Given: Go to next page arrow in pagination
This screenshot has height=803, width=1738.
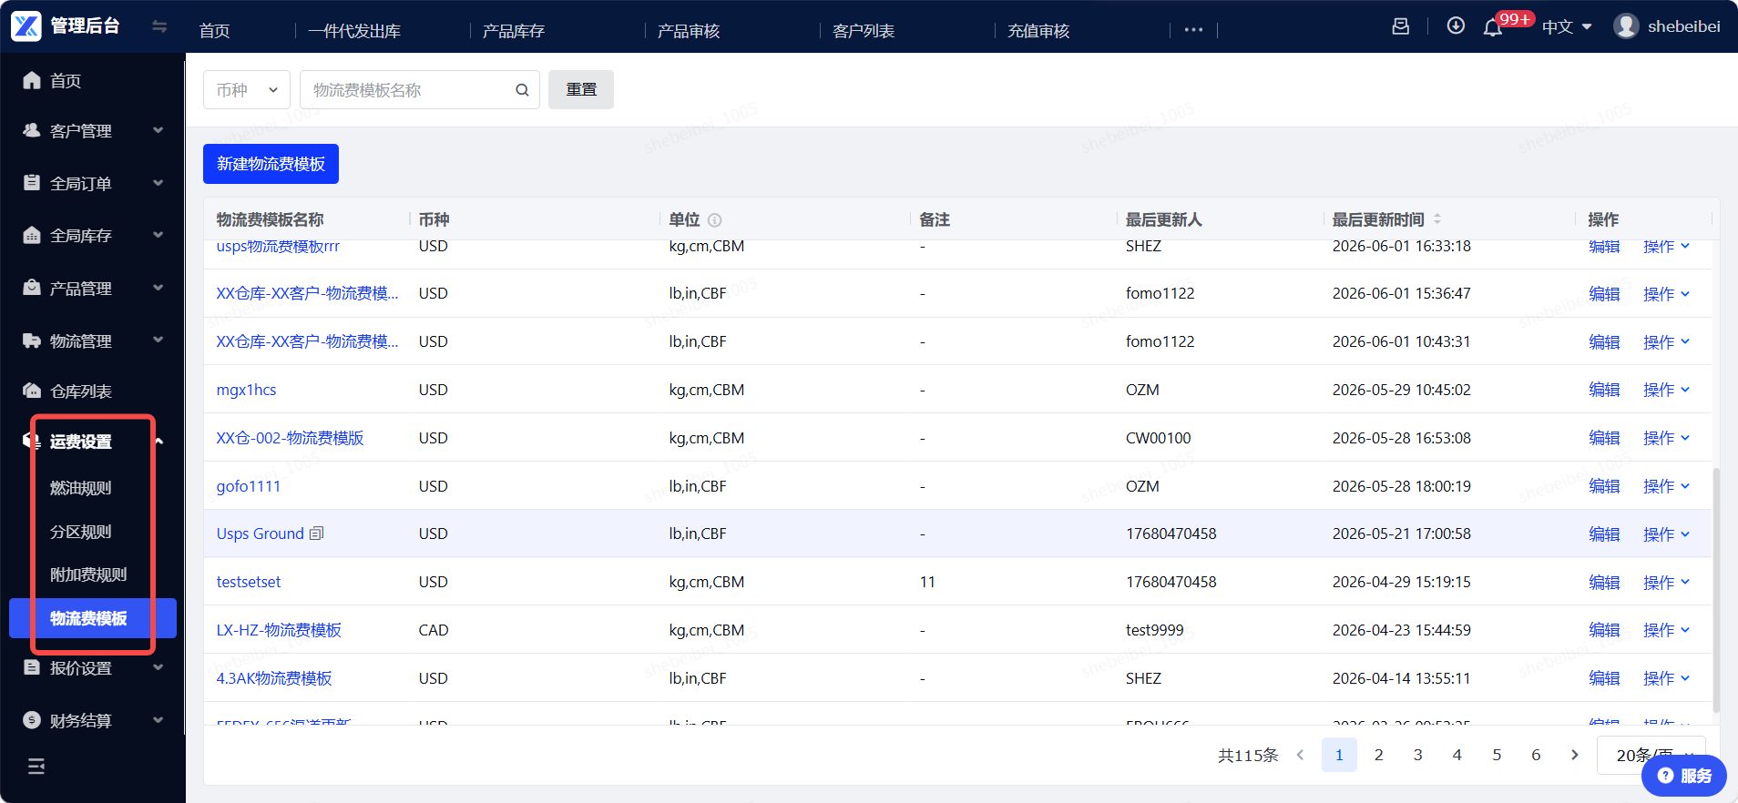Looking at the screenshot, I should [x=1575, y=755].
